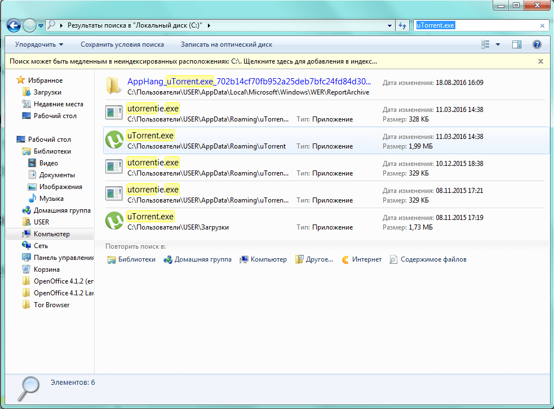The height and width of the screenshot is (409, 554).
Task: Click the breadcrumb arrow after search results path
Action: (209, 25)
